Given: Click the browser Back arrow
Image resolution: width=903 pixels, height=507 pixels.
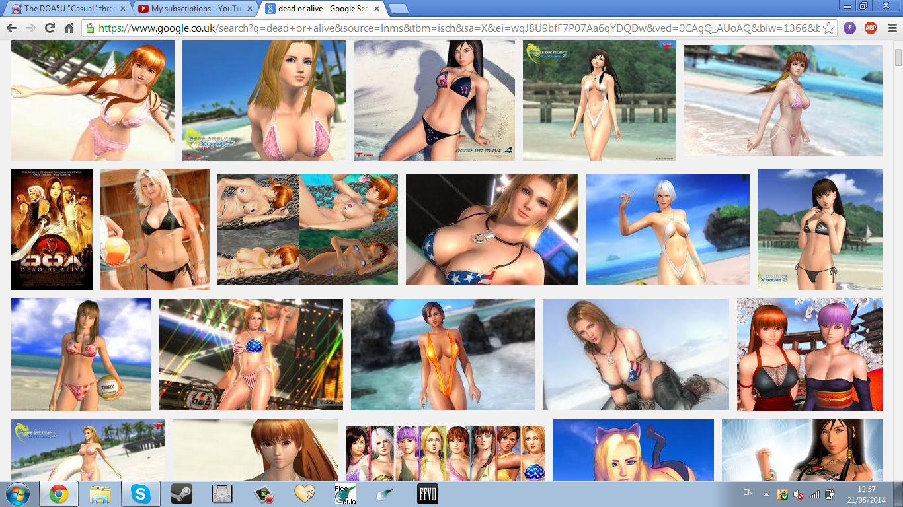Looking at the screenshot, I should [x=11, y=28].
